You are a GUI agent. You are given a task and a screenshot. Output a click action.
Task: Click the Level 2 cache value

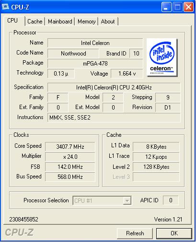click(156, 167)
